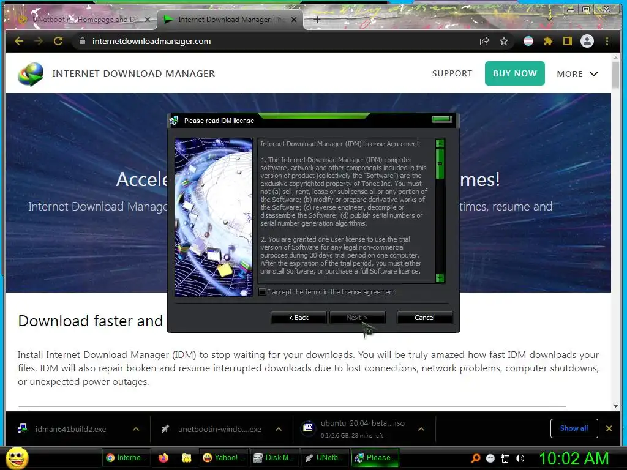Click the orange search tray icon
This screenshot has width=627, height=470.
(475, 458)
